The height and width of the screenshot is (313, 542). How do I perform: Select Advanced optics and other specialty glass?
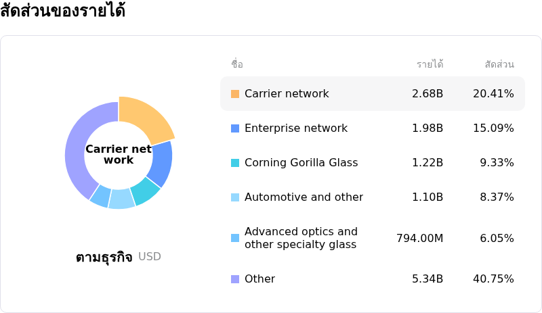[x=301, y=238]
